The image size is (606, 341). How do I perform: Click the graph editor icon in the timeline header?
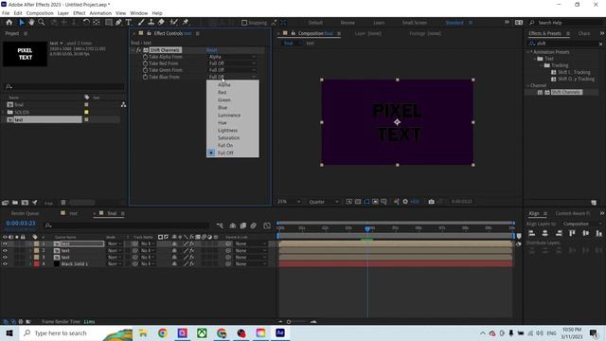[267, 225]
